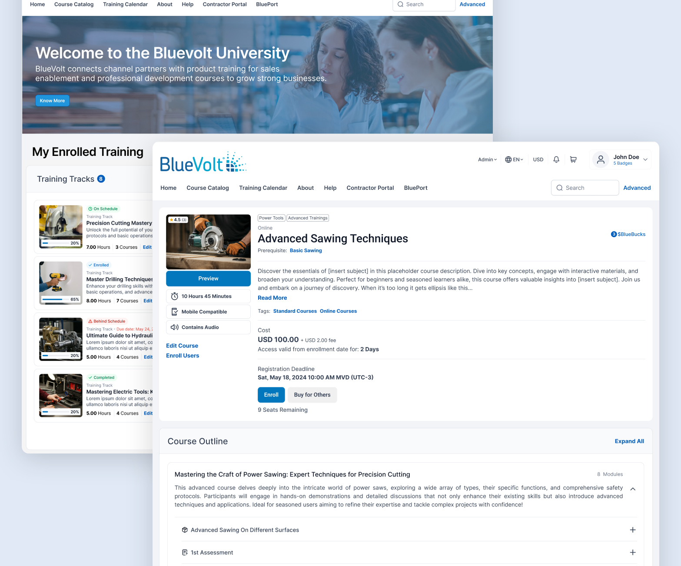Click the Advanced Trainings category tag

[308, 218]
